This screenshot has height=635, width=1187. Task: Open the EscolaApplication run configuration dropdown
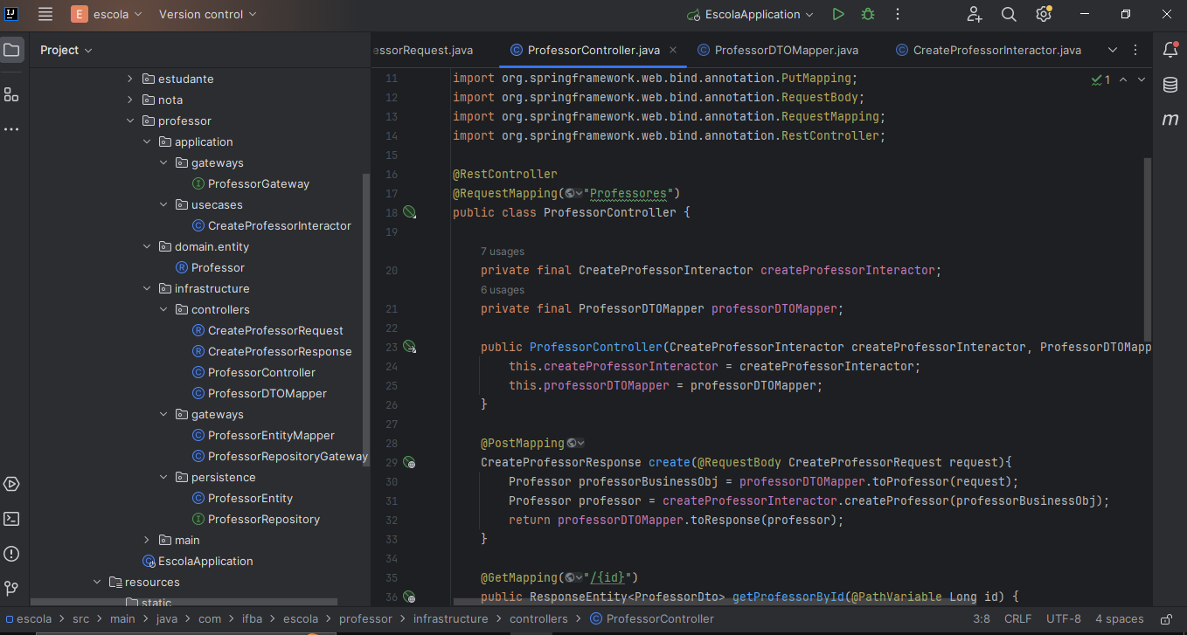(751, 15)
